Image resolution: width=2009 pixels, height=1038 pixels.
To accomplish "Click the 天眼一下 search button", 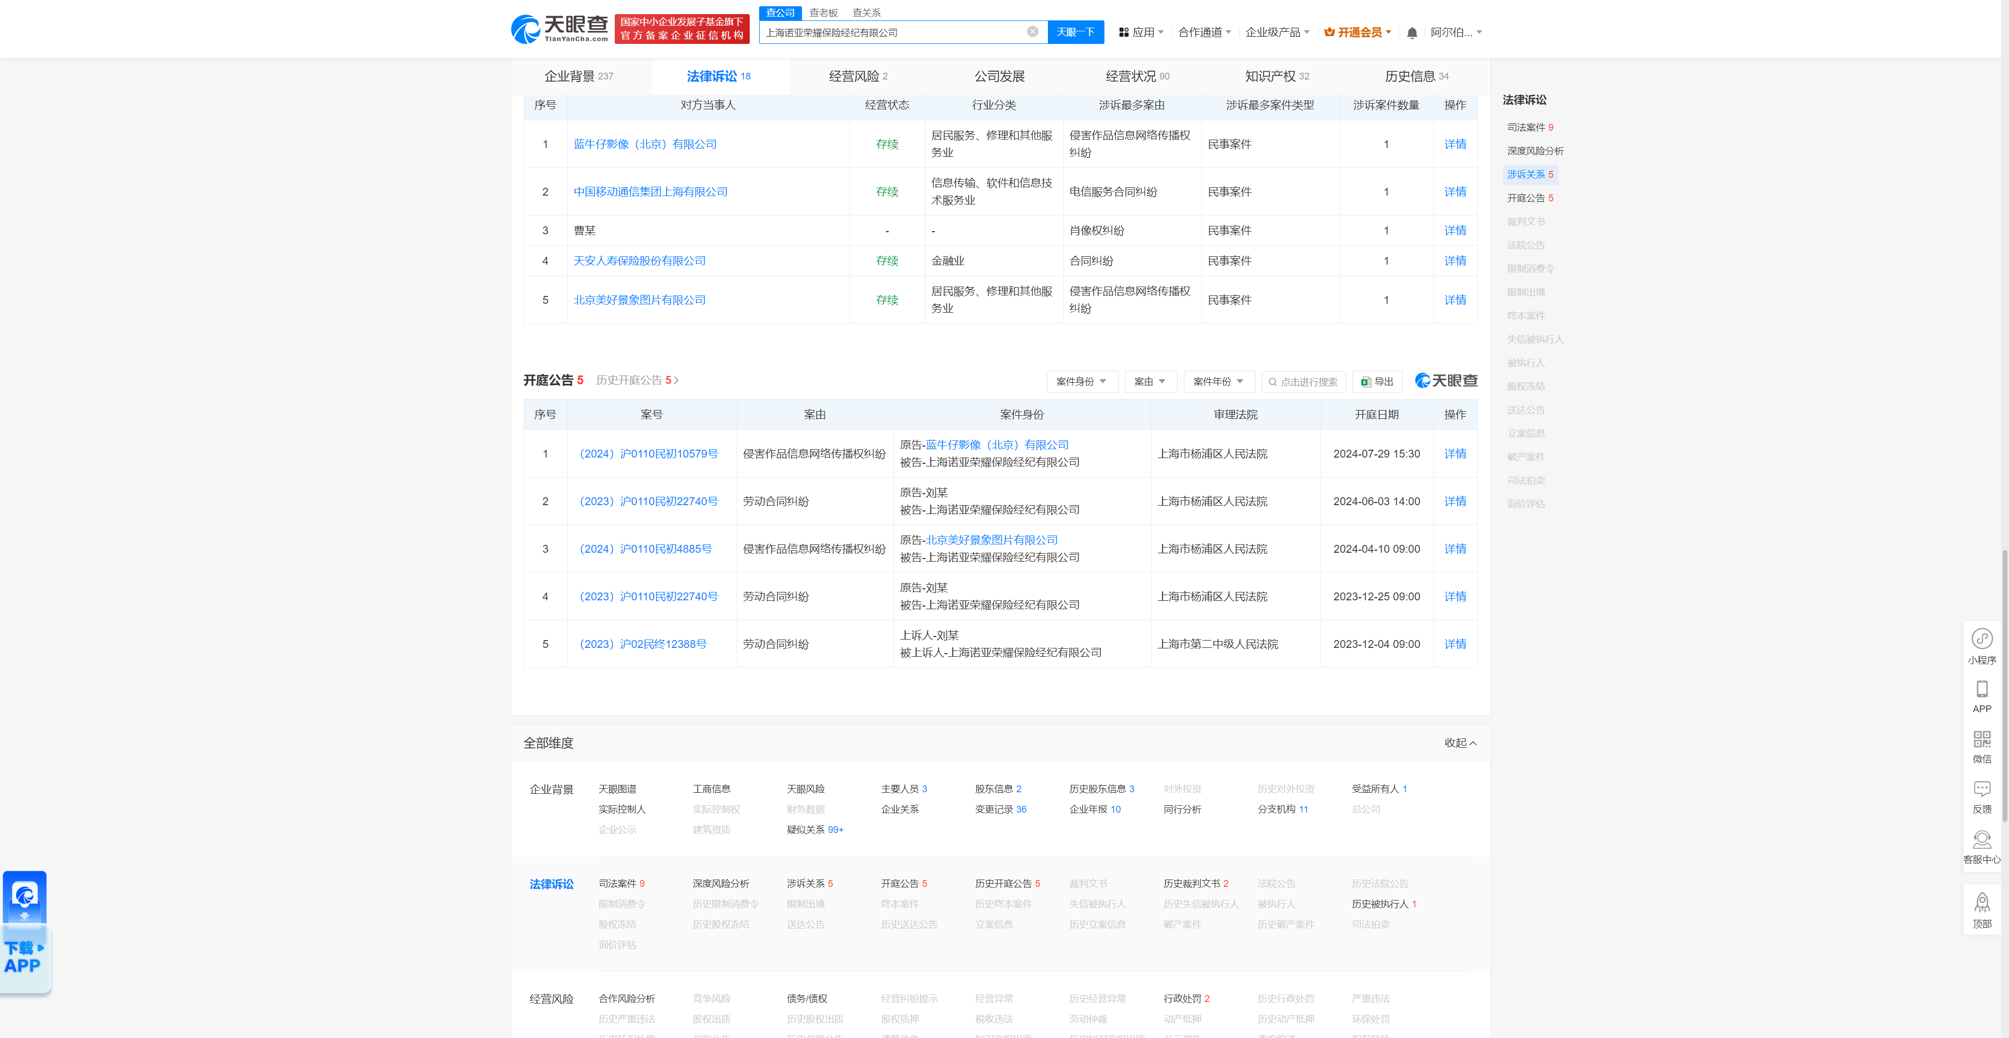I will tap(1076, 32).
